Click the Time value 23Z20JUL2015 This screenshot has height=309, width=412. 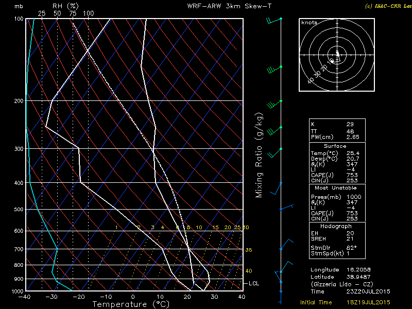tap(368, 291)
